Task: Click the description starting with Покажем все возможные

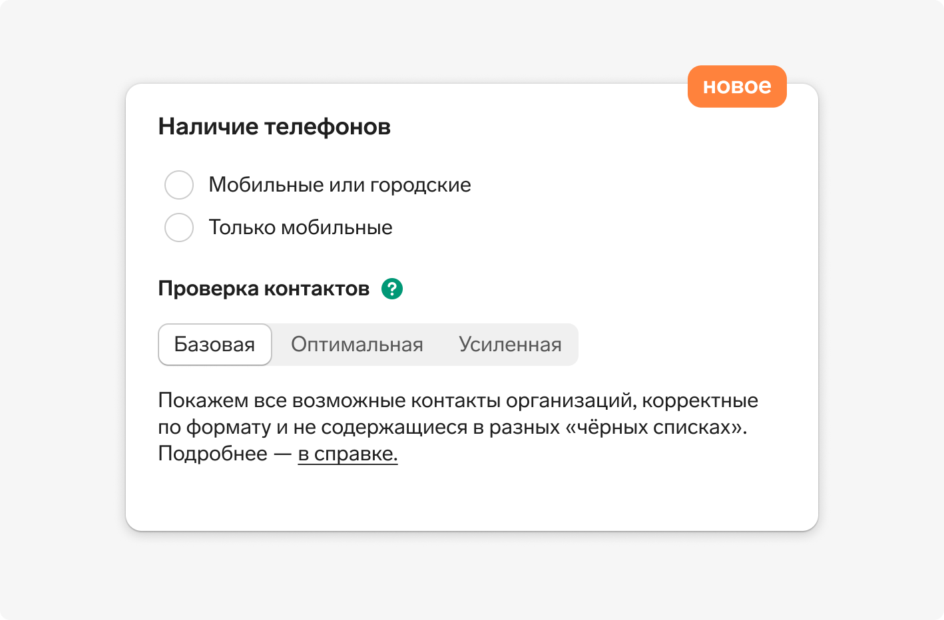Action: click(458, 427)
